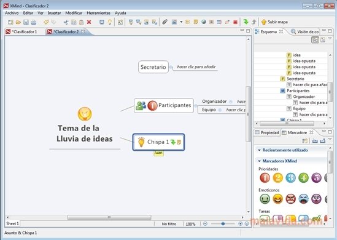The width and height of the screenshot is (337, 240).
Task: Open the Herramientas menu
Action: coord(98,13)
